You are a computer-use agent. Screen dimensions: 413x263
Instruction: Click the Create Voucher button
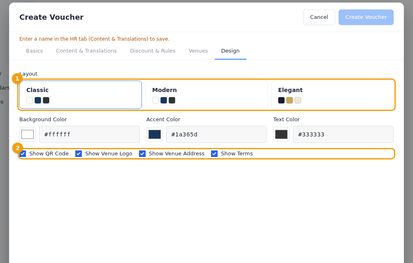coord(366,17)
